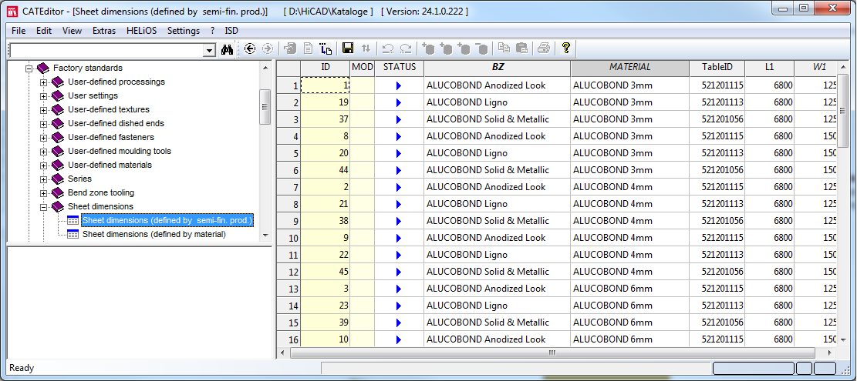Click the BZ column header

[x=498, y=68]
